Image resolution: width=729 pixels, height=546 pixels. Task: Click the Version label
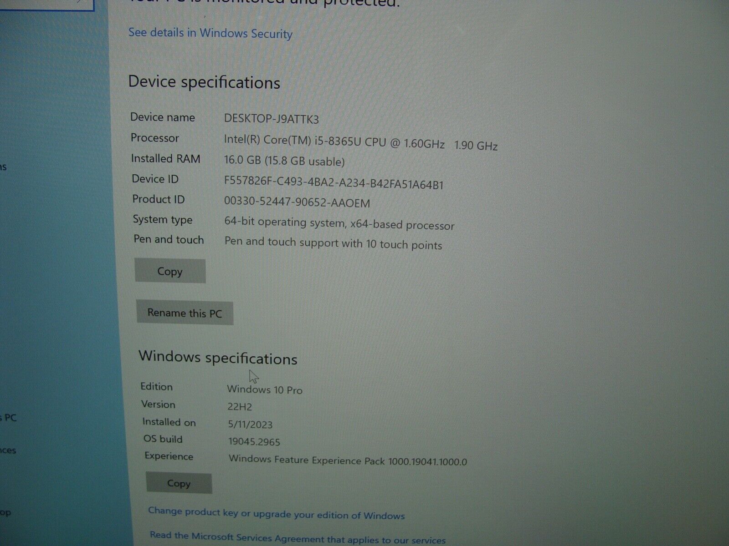(158, 404)
